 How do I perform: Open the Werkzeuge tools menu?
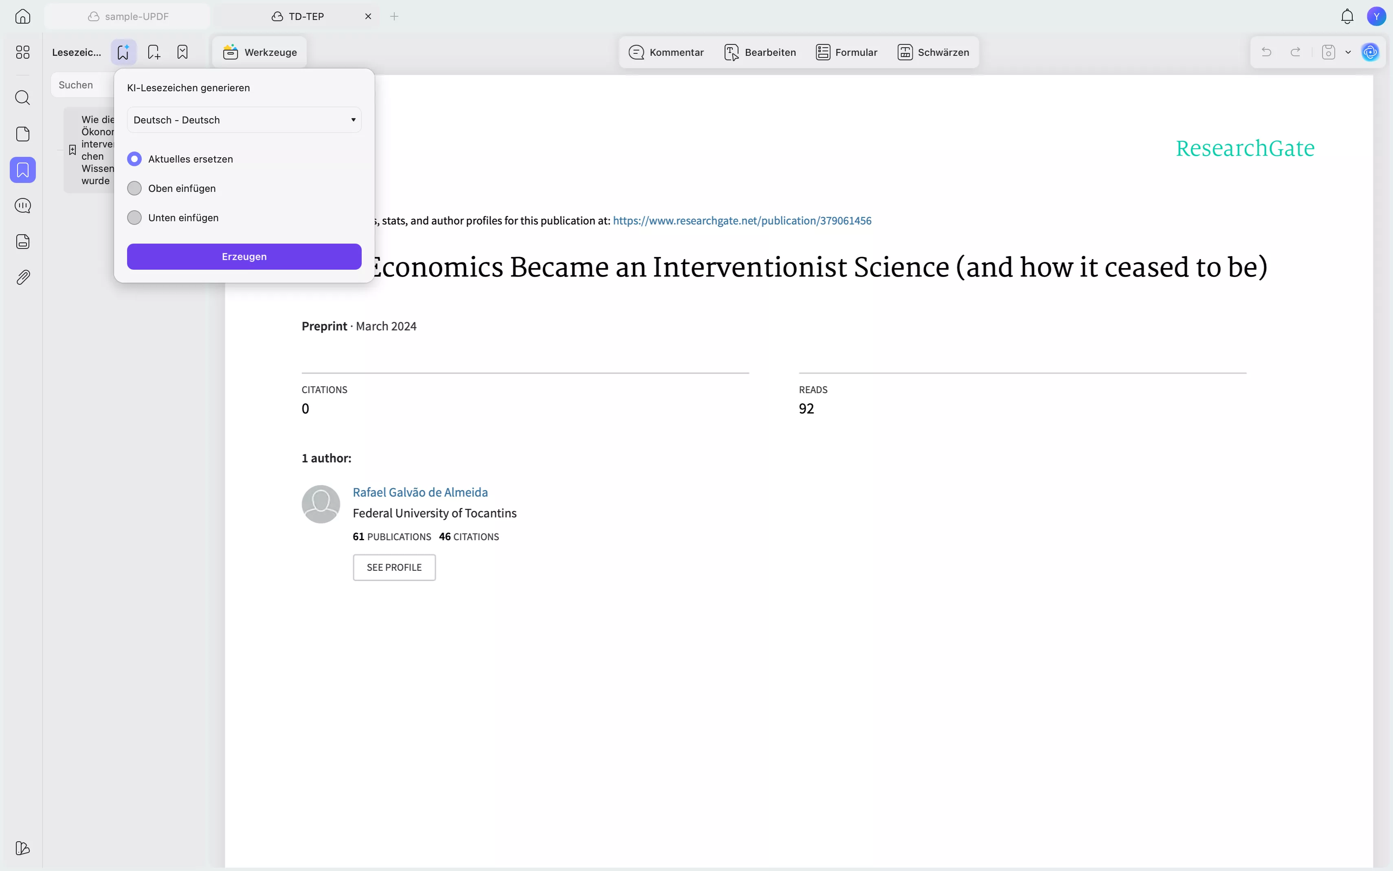(259, 53)
